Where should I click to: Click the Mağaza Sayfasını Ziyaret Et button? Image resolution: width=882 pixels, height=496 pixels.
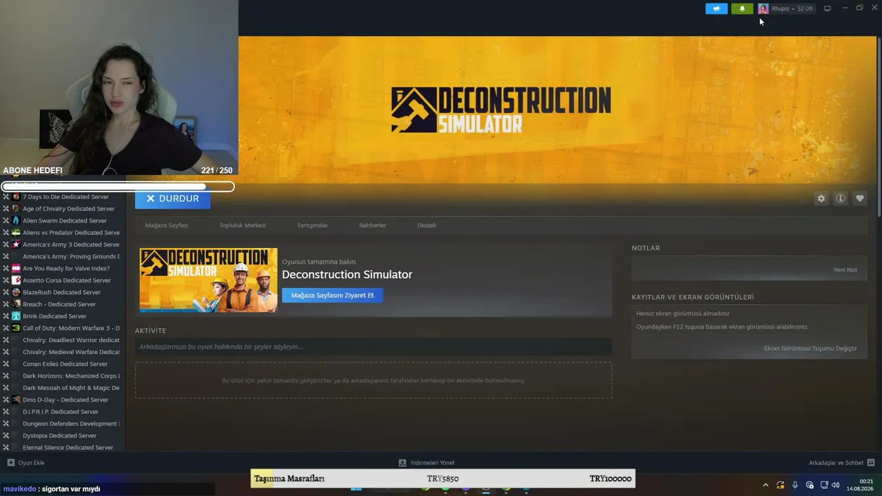[332, 296]
